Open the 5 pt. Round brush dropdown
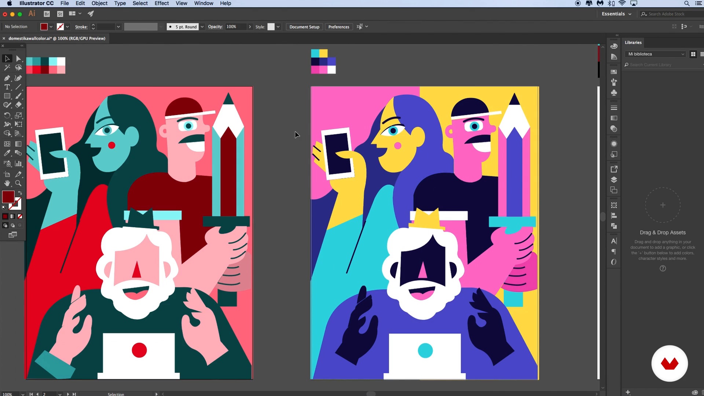This screenshot has height=396, width=704. click(202, 27)
